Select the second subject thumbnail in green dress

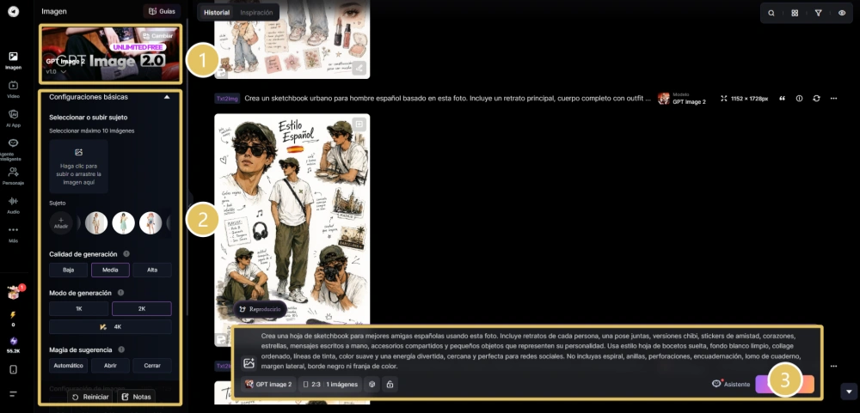123,223
